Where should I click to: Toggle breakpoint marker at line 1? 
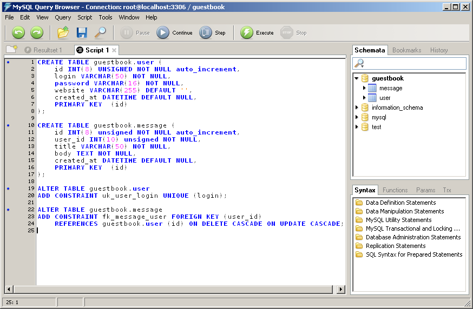coord(8,62)
